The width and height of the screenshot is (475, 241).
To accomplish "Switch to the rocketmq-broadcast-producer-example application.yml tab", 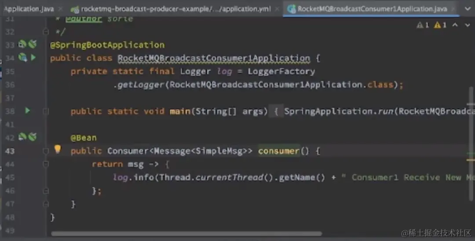I will point(175,9).
